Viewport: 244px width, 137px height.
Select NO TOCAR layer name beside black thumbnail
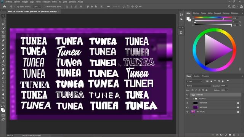click(x=203, y=103)
